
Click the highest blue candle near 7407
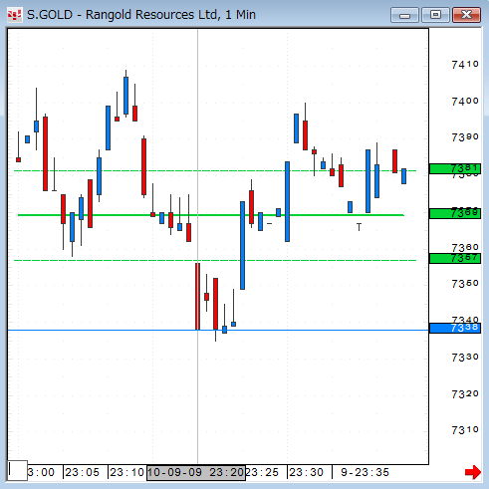(x=125, y=96)
